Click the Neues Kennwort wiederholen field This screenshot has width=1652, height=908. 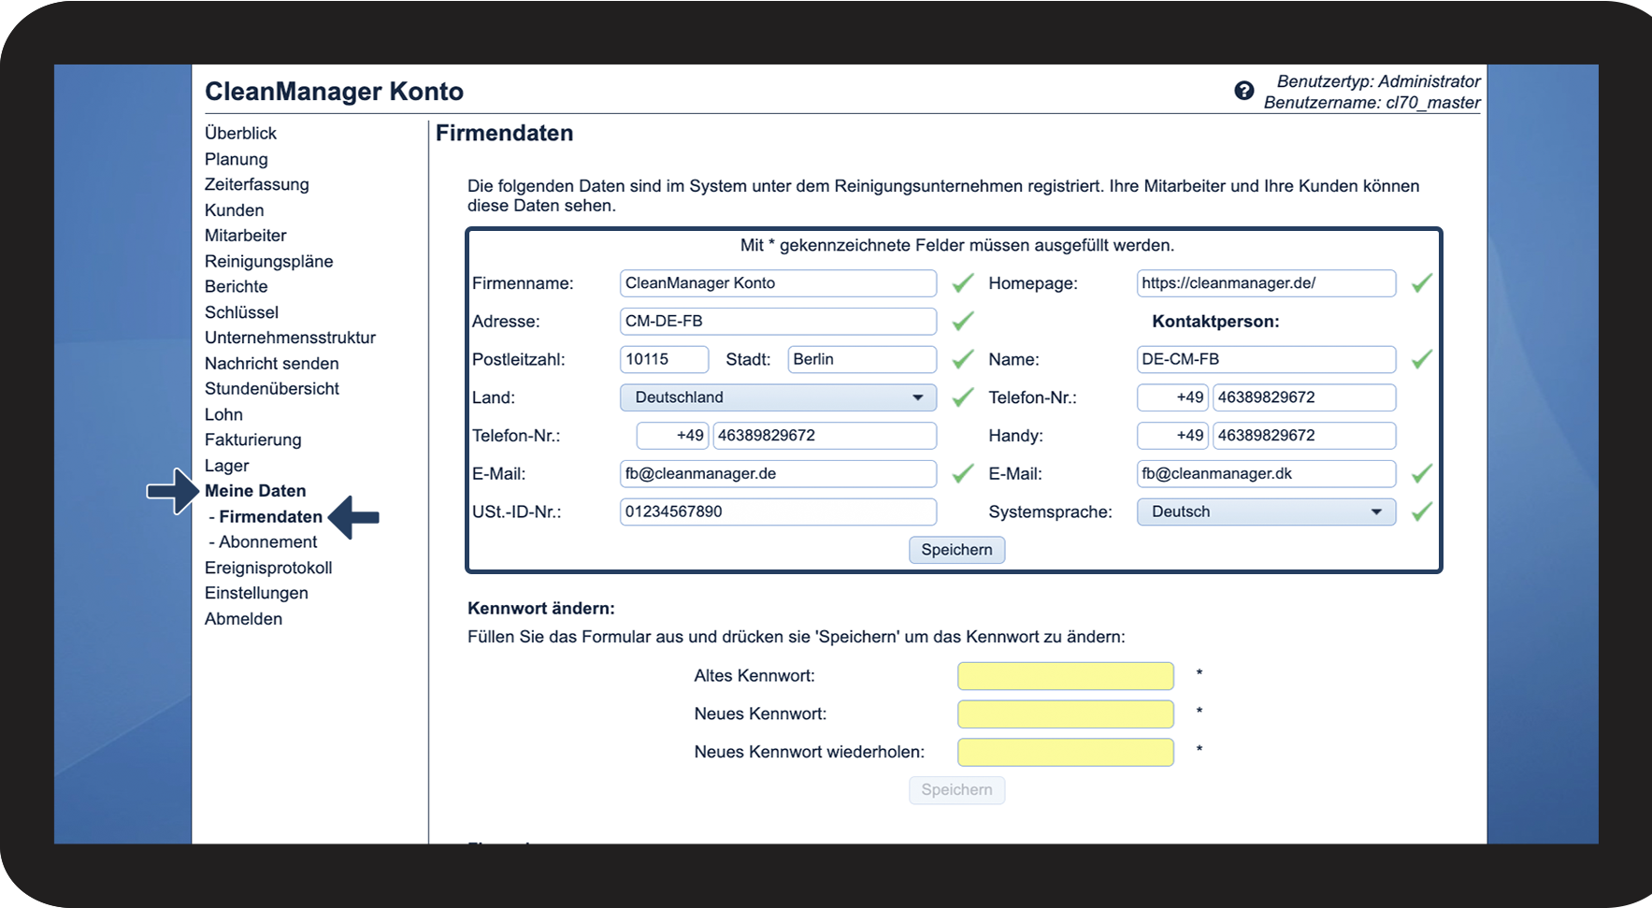(1065, 752)
